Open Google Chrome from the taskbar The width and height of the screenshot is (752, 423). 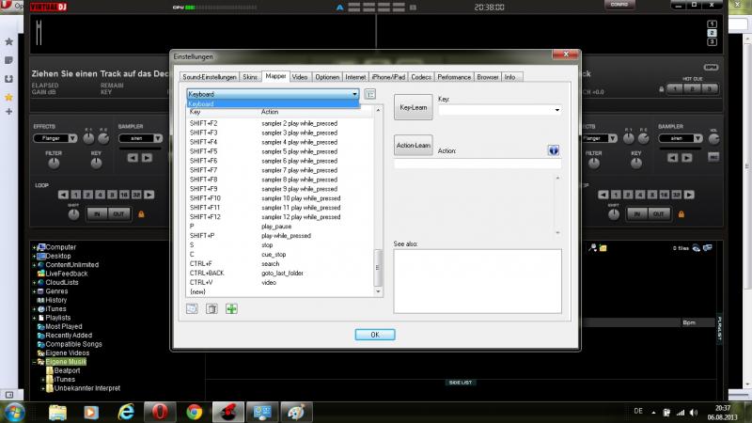pos(195,412)
